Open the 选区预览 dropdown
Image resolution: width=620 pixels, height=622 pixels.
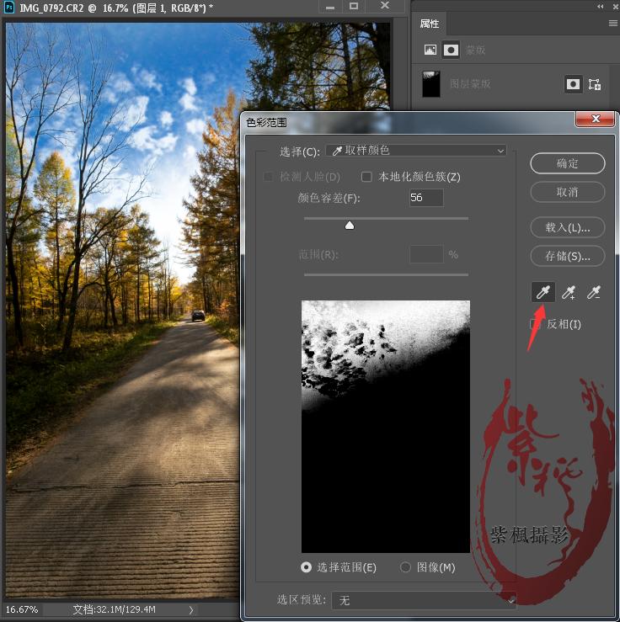(424, 600)
